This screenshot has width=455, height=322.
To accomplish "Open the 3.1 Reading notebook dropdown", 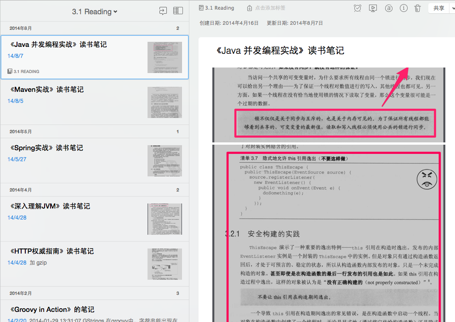I will pyautogui.click(x=95, y=11).
